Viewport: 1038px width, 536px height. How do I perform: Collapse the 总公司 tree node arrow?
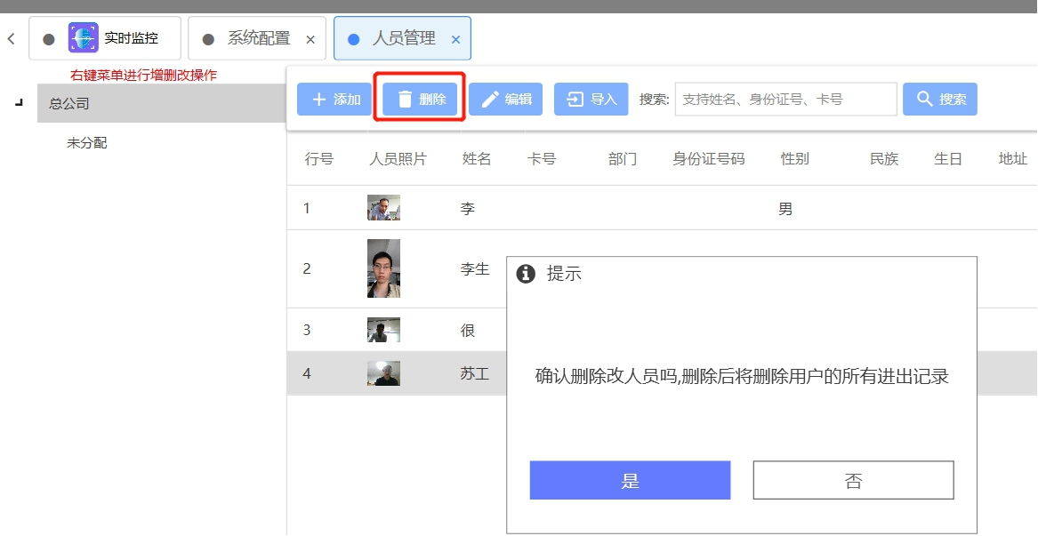coord(19,103)
